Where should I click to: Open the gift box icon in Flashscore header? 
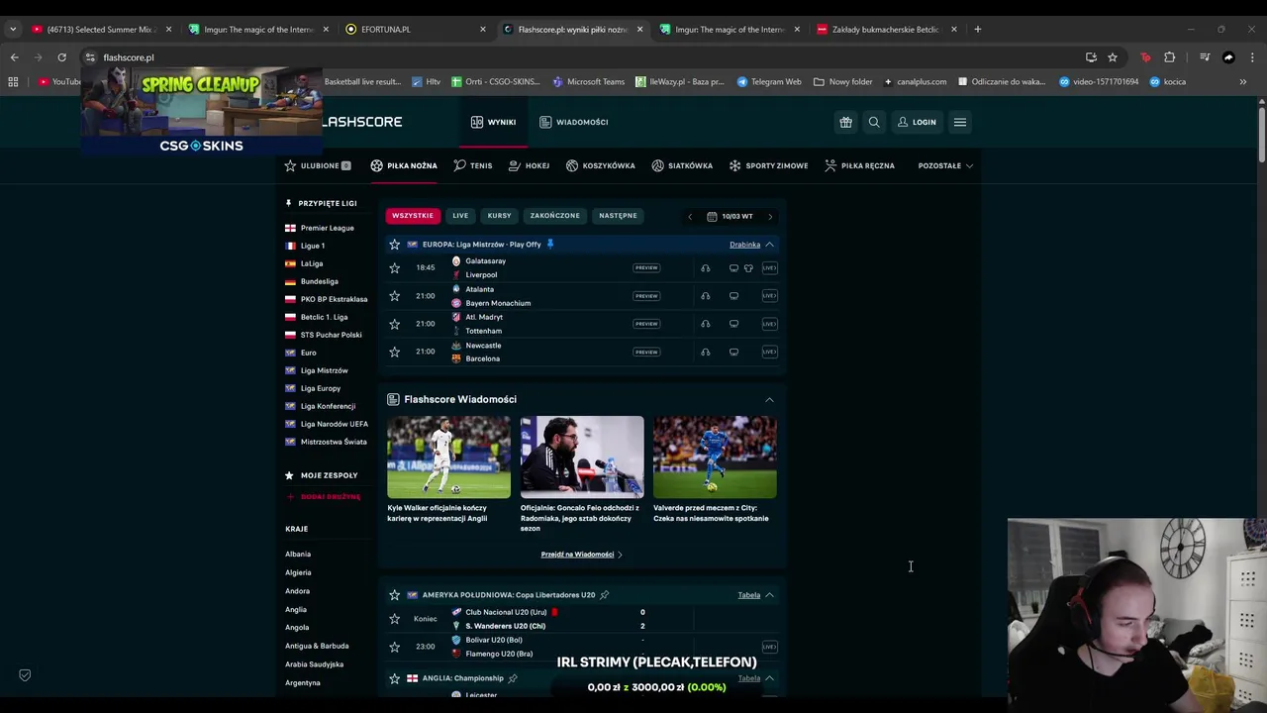coord(845,122)
